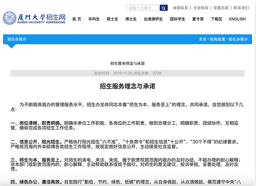Open the 博士生 navigation item
The height and width of the screenshot is (186, 256).
pos(131,19)
